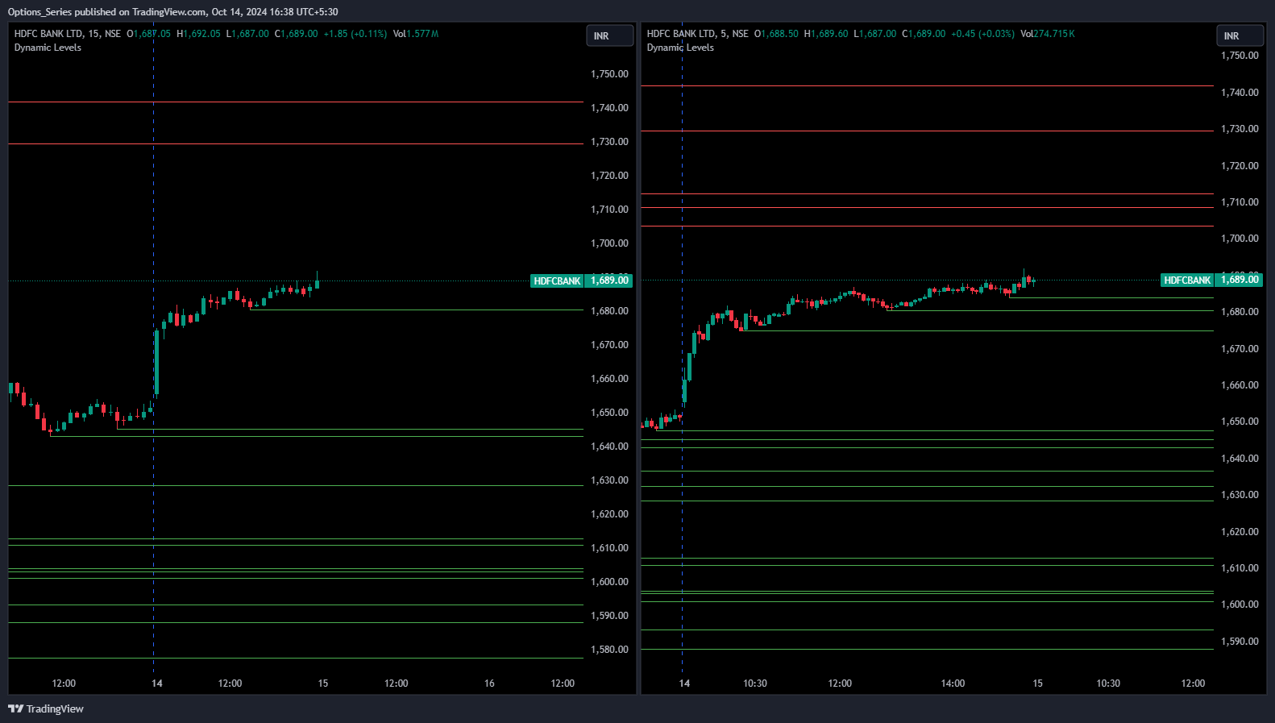Click the 14 date label on the 15-minute time axis
This screenshot has width=1275, height=723.
tap(157, 684)
